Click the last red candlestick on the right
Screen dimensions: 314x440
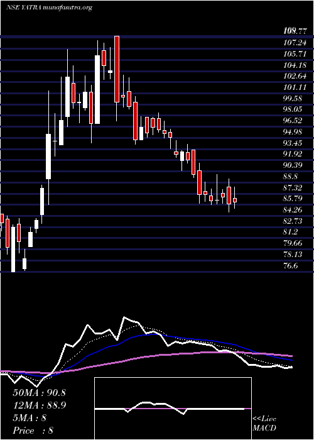click(235, 200)
